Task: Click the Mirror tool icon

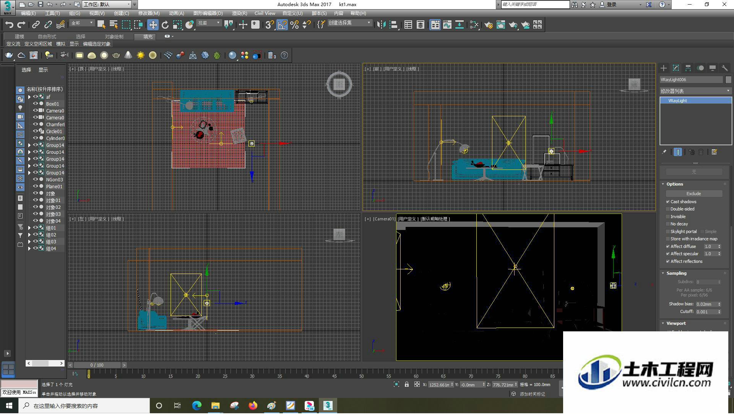Action: 381,25
